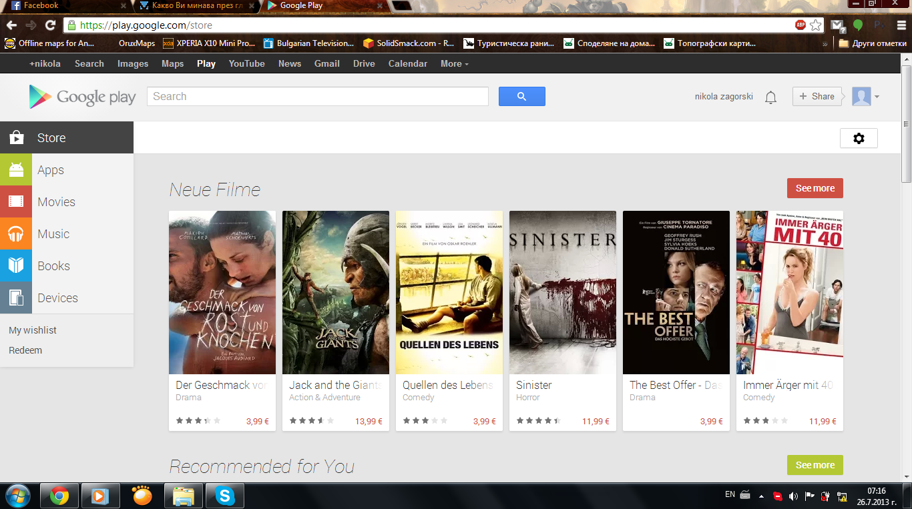The height and width of the screenshot is (509, 912).
Task: Open Quellen des Lebens poster
Action: pos(449,292)
